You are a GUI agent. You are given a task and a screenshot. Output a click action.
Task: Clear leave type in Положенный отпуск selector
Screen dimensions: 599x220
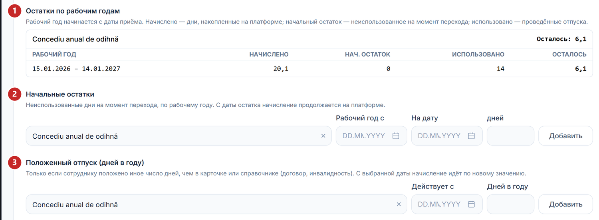399,204
